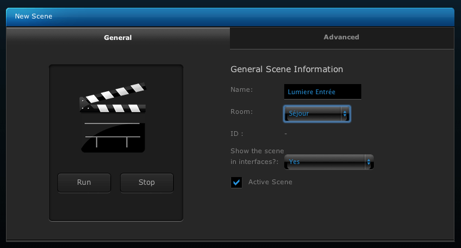Screen dimensions: 461x248
Task: Switch to the Advanced tab
Action: click(342, 38)
